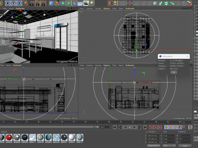The image size is (198, 148).
Task: Step forward one frame
Action: 134,127
